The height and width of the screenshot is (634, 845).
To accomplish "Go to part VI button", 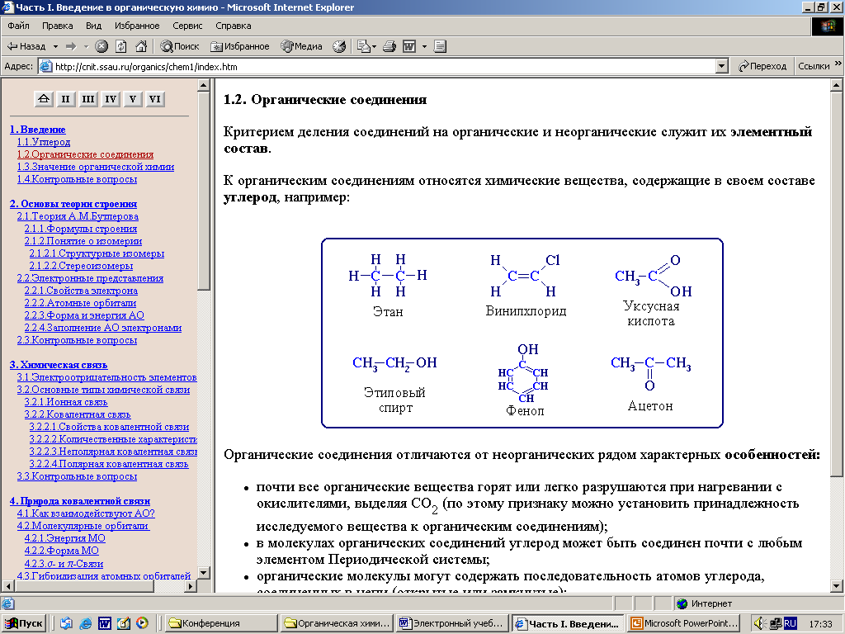I will 154,99.
